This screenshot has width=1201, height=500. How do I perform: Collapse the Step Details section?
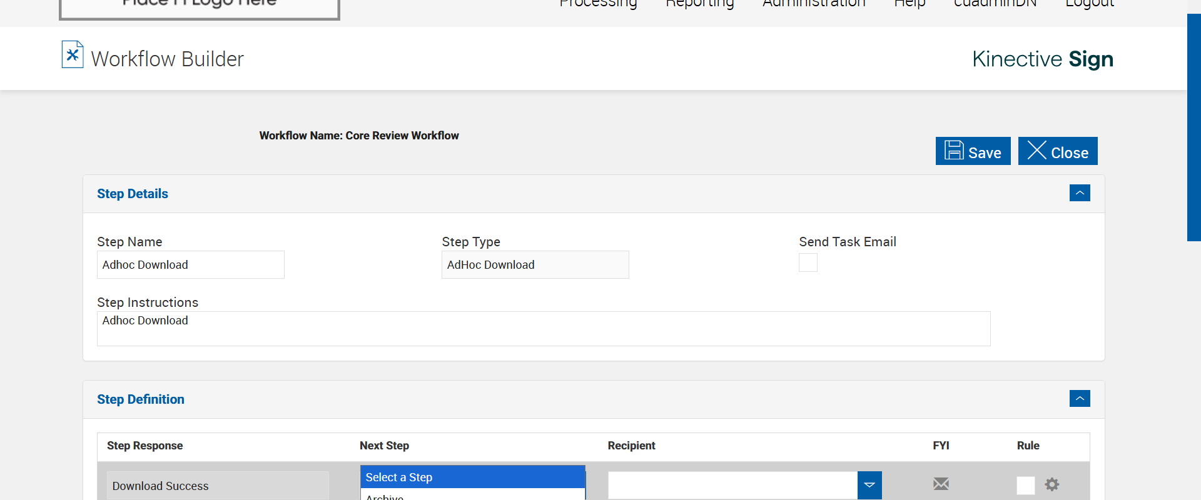coord(1080,193)
